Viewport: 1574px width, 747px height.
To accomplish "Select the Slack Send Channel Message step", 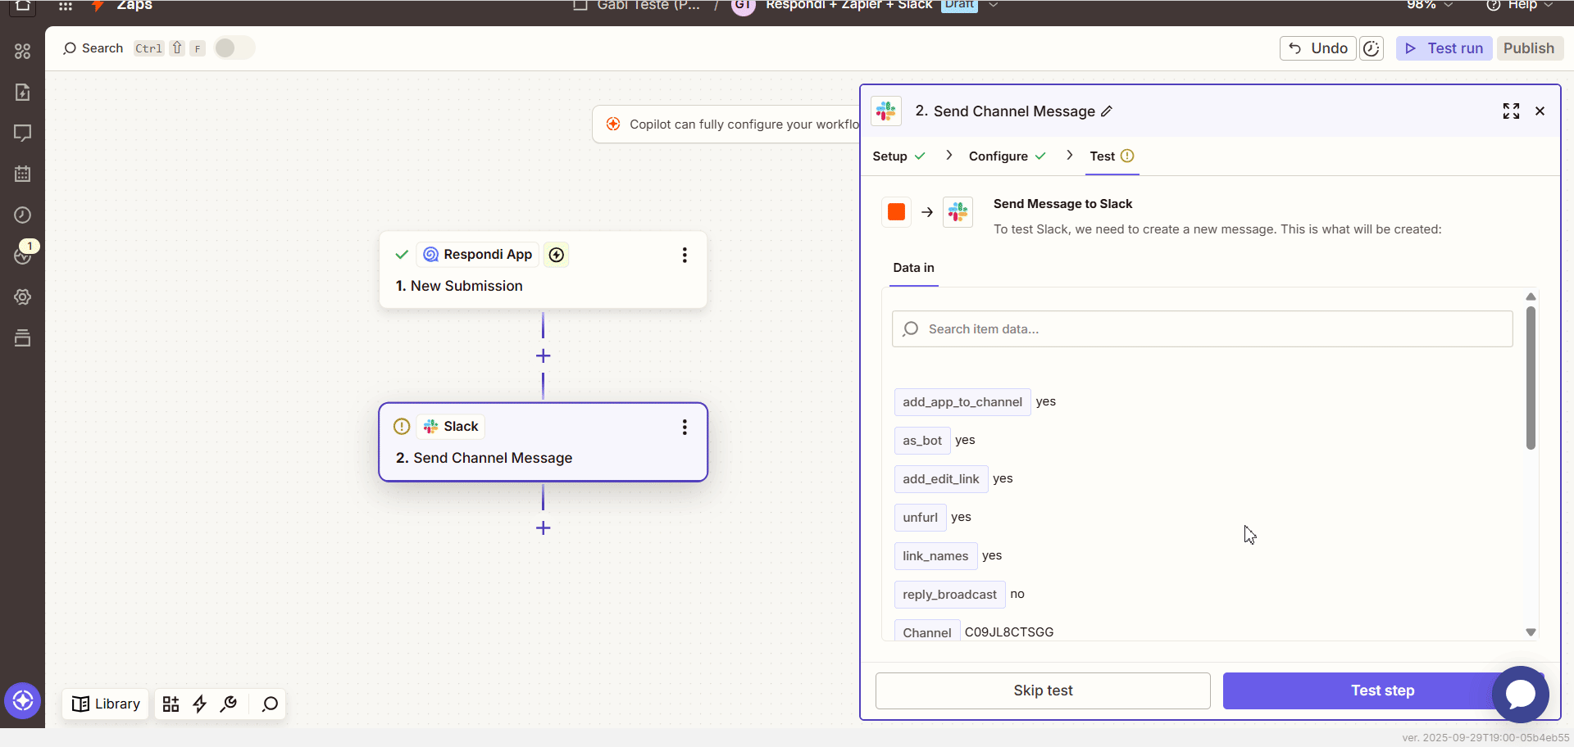I will [543, 442].
